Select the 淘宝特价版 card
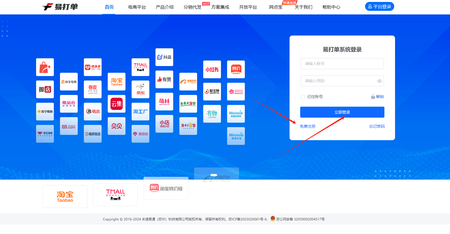450x234 pixels. point(166,188)
